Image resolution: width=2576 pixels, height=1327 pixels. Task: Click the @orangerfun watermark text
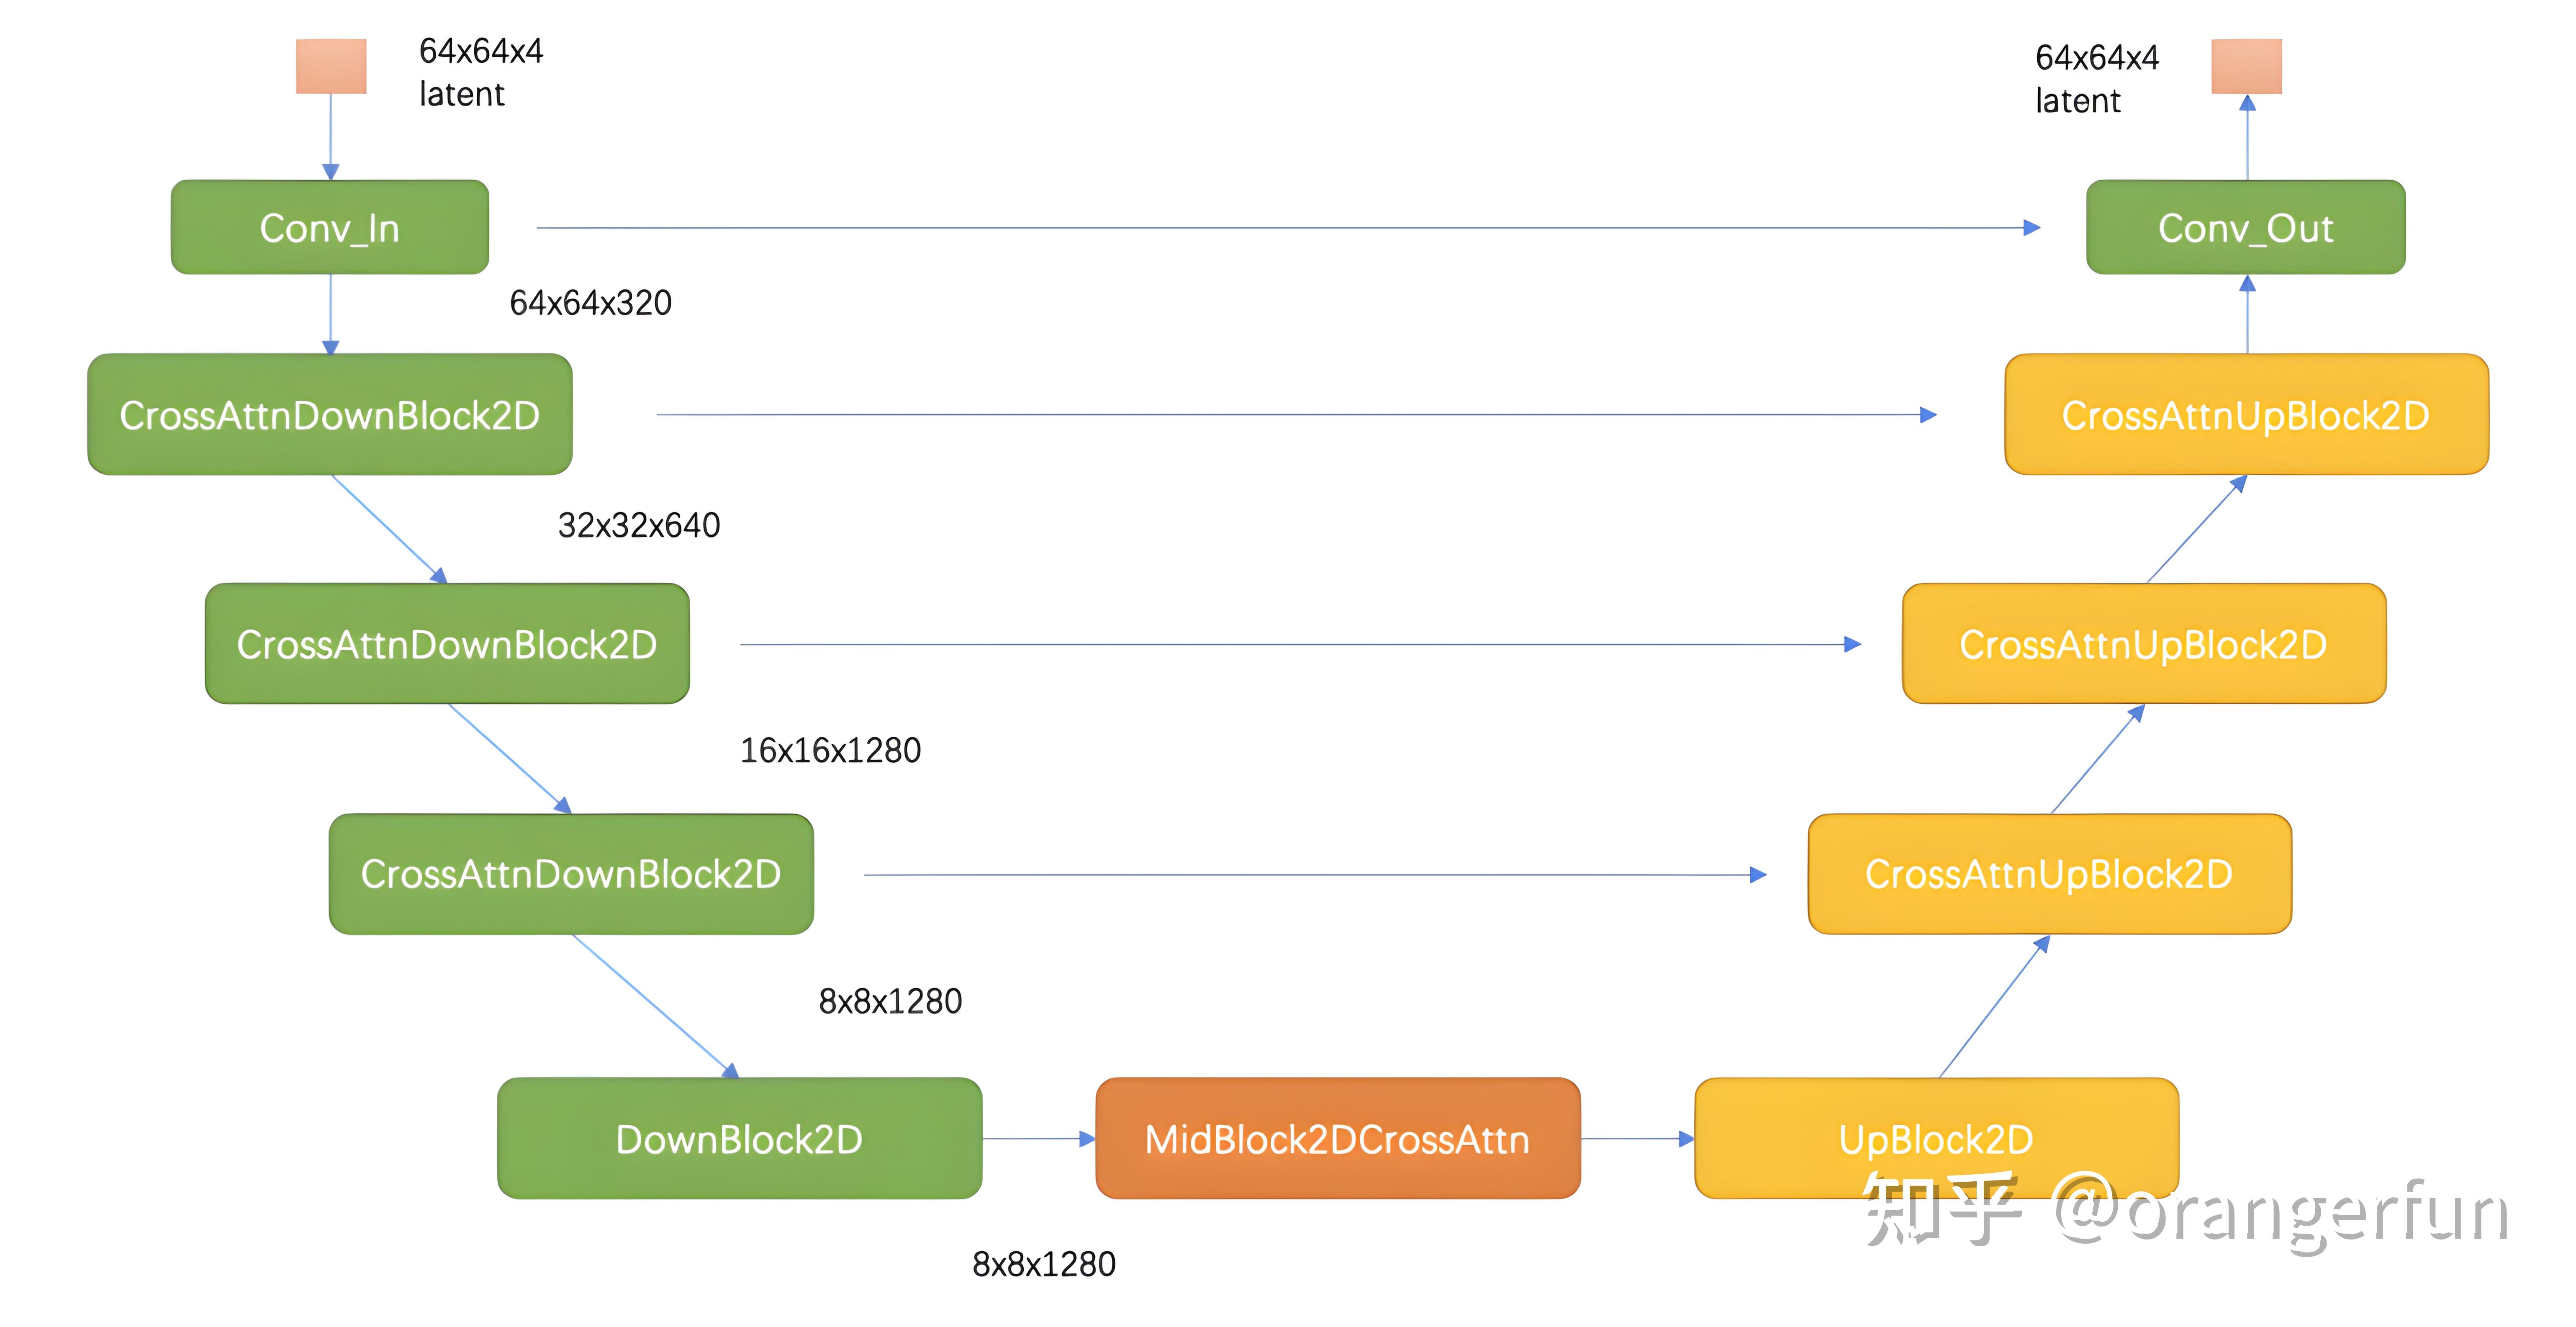pos(2281,1212)
